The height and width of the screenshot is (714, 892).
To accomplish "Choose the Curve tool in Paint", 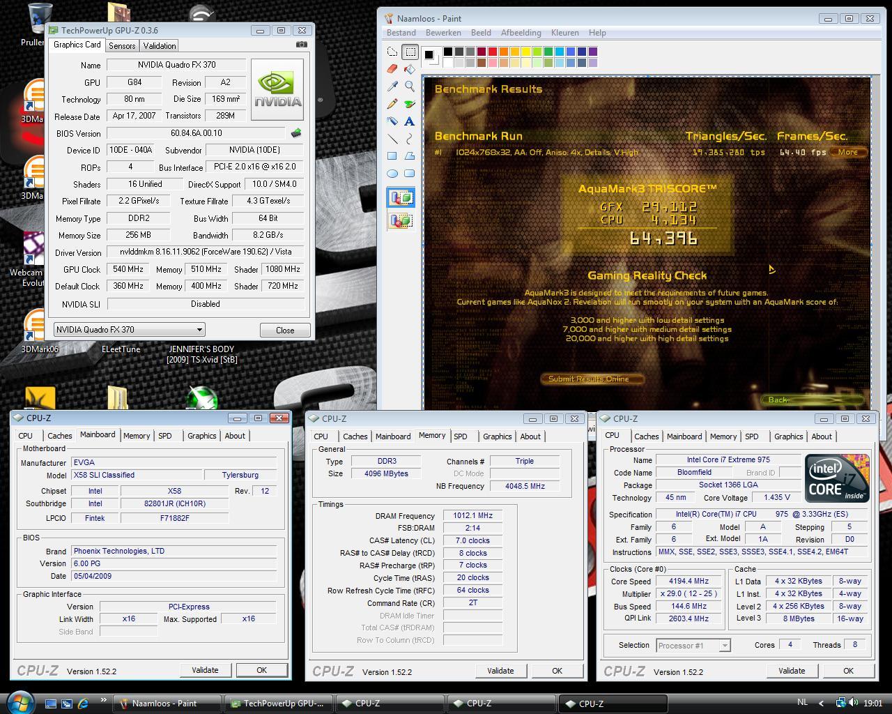I will 410,139.
